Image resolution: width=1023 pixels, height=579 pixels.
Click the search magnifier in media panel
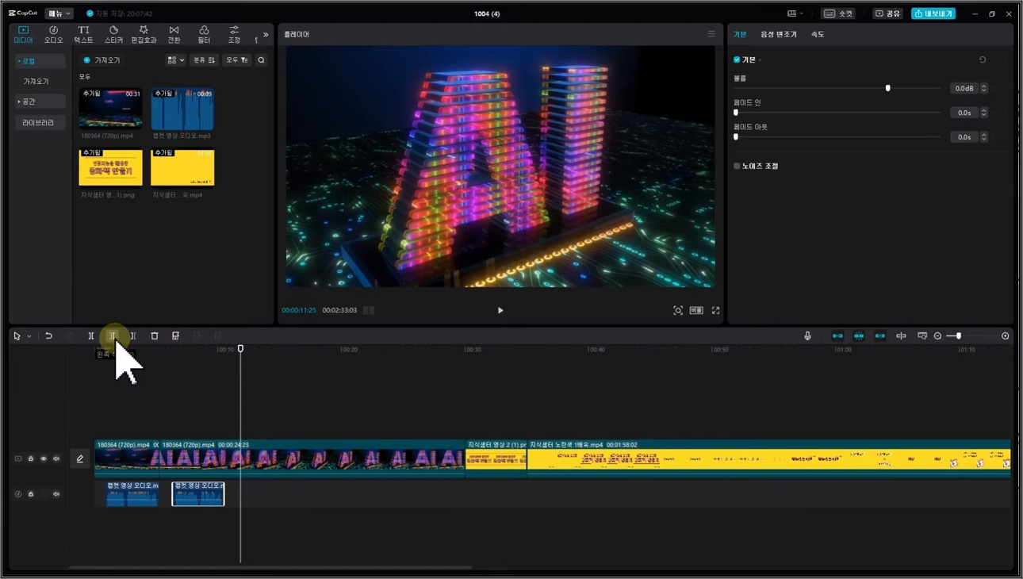[x=261, y=60]
